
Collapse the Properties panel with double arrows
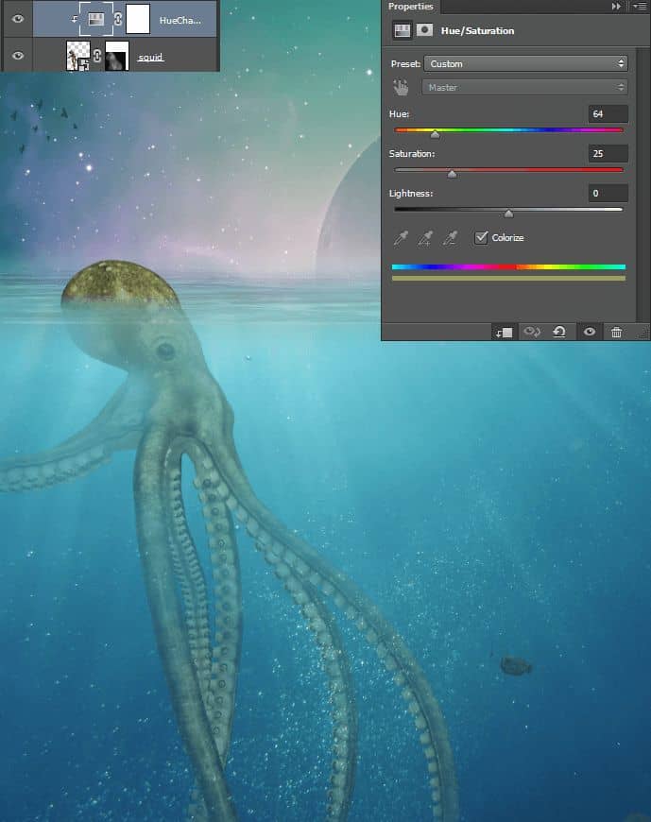pyautogui.click(x=616, y=7)
